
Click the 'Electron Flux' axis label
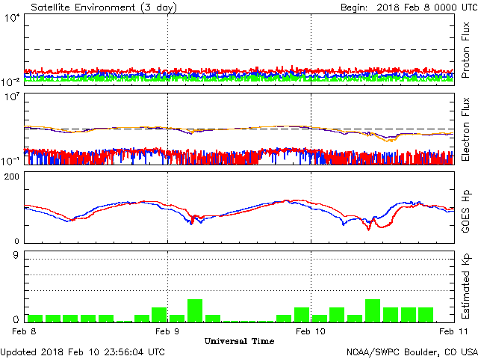pyautogui.click(x=465, y=129)
